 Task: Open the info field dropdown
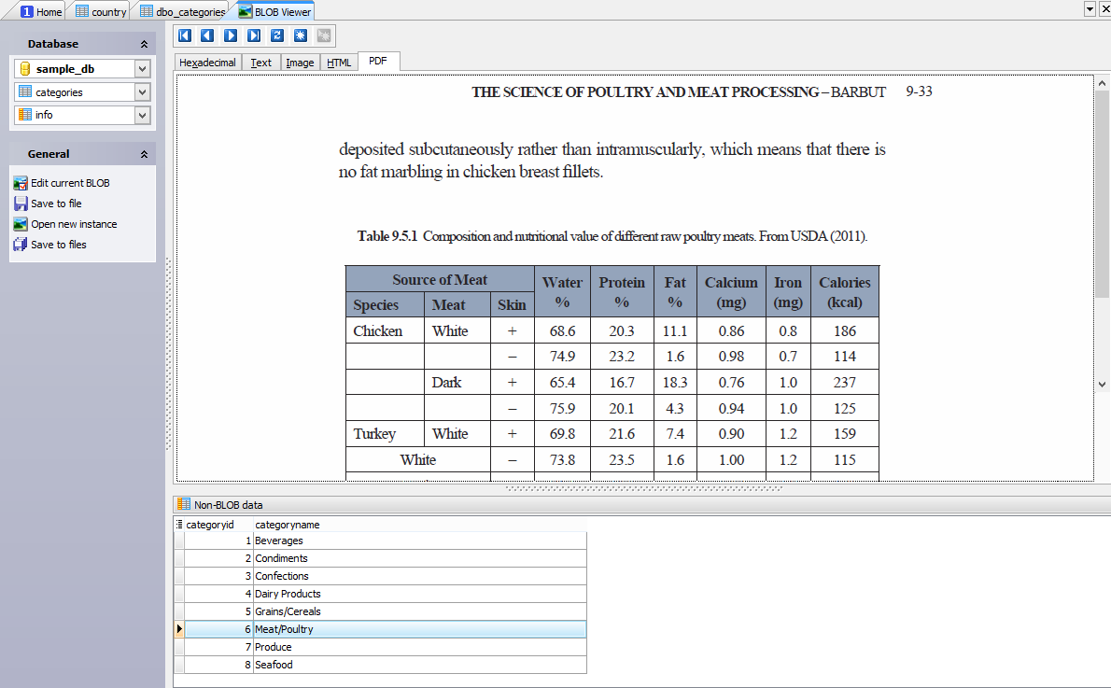142,115
